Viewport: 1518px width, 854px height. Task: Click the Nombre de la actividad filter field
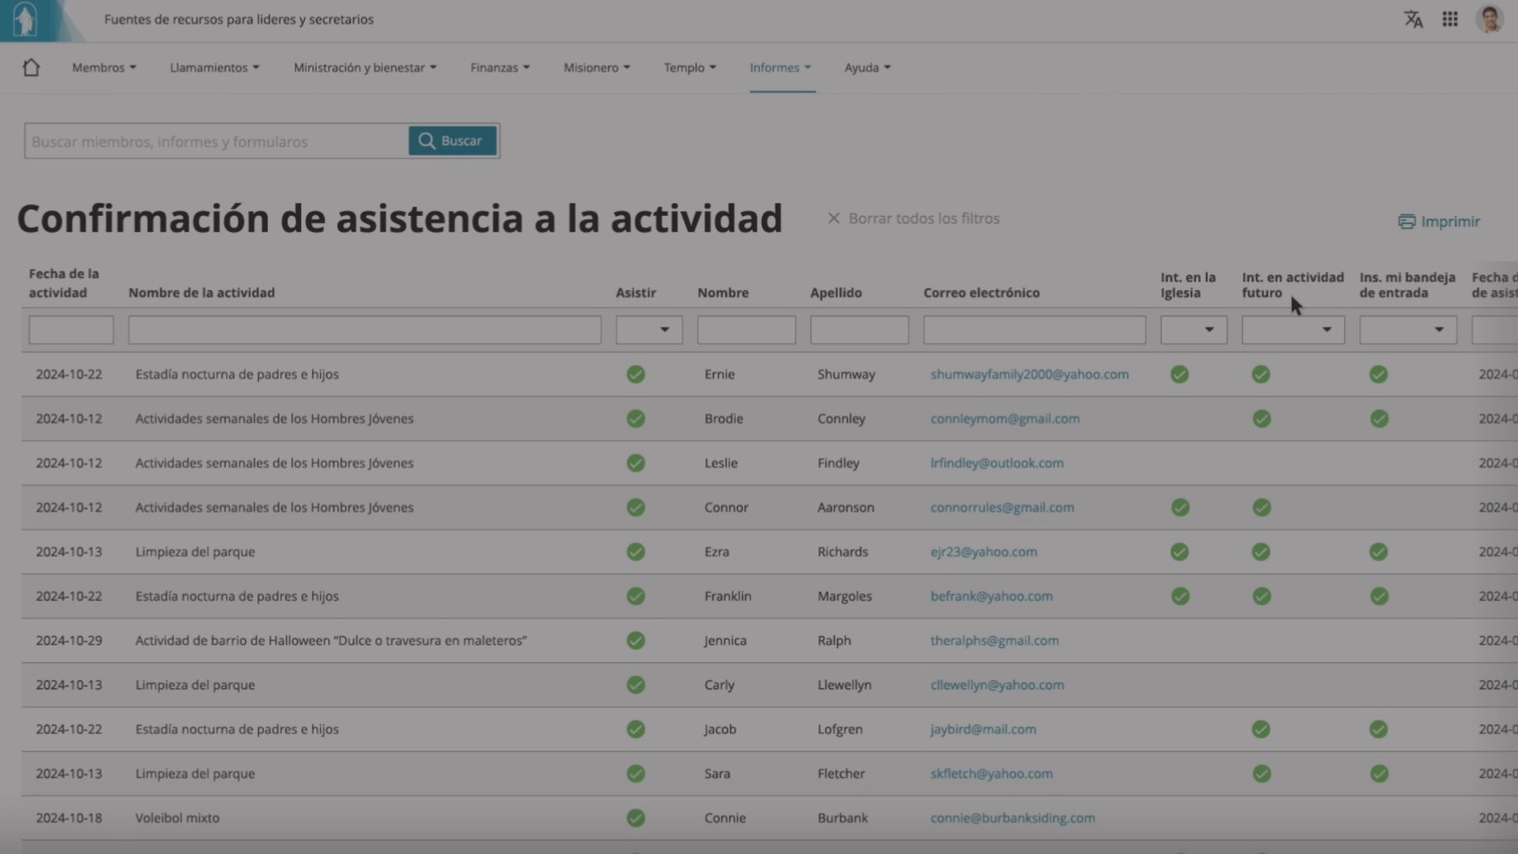tap(364, 330)
